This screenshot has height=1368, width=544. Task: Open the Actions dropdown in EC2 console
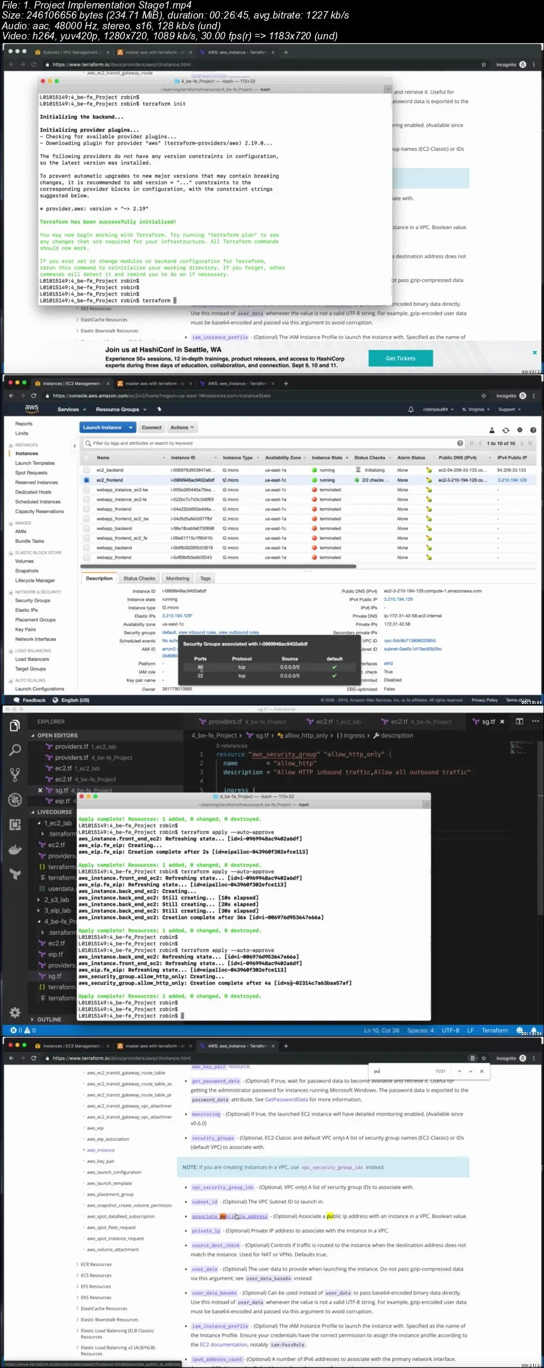coord(182,427)
